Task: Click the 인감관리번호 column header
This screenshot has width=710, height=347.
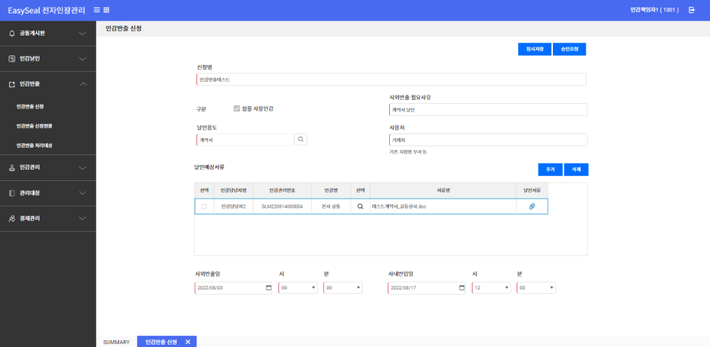Action: tap(282, 190)
